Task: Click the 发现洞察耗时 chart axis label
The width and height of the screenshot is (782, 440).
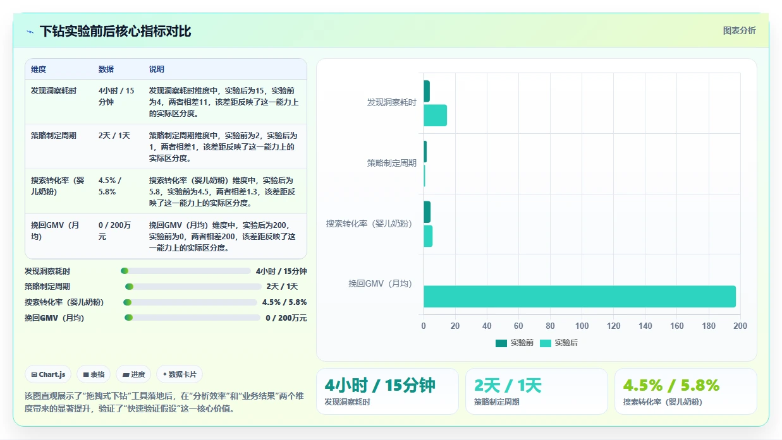Action: tap(392, 102)
